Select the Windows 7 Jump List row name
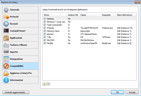Screen dimensions: 141x96 (56, 22)
